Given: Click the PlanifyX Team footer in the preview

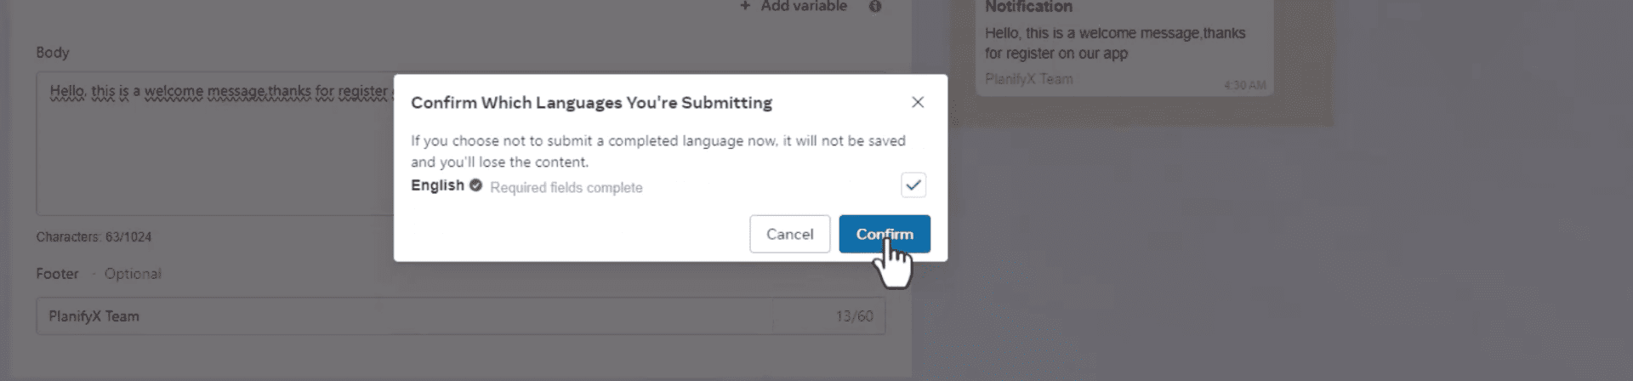Looking at the screenshot, I should point(1028,79).
